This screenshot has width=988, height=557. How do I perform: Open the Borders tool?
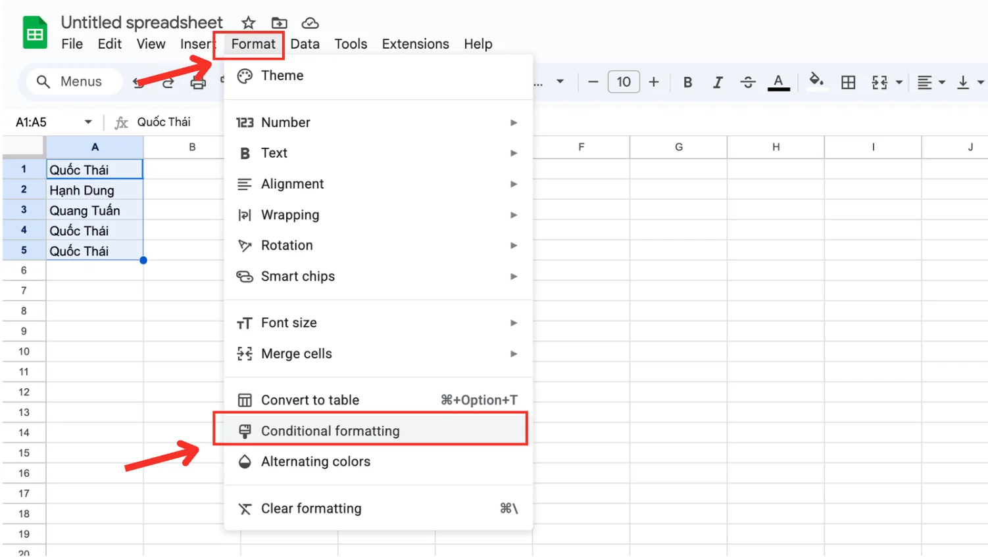pyautogui.click(x=849, y=82)
